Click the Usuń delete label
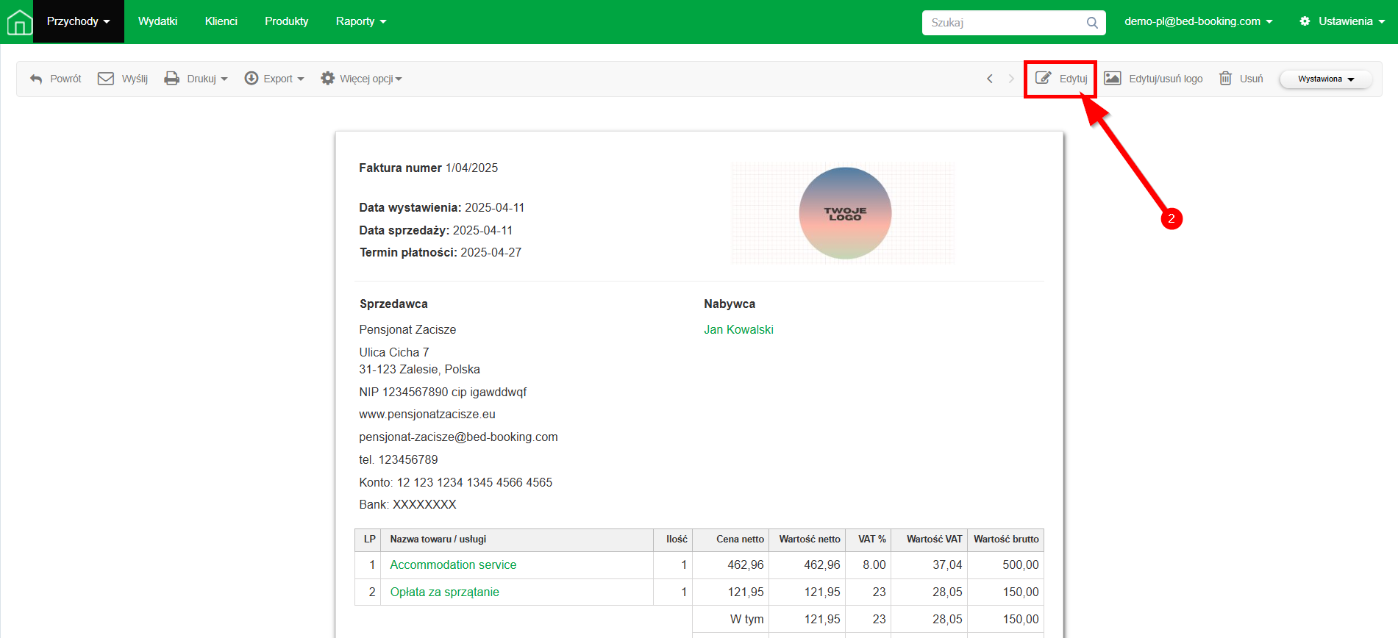The width and height of the screenshot is (1398, 638). point(1252,79)
